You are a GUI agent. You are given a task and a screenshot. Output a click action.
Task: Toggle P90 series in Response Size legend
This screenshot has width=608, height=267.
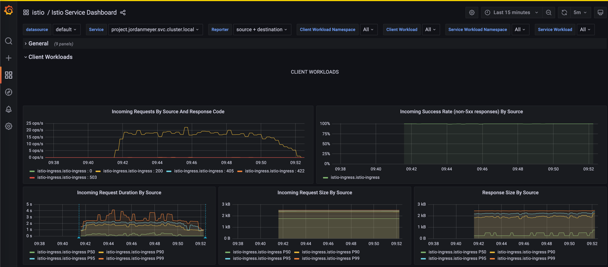point(526,252)
